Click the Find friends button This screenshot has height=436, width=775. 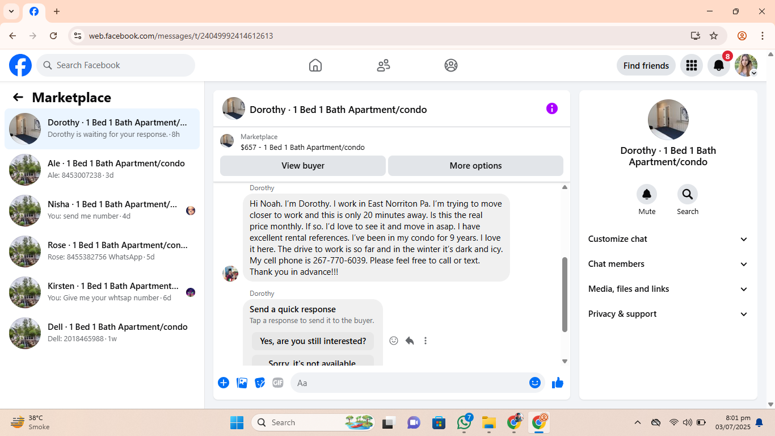[646, 65]
